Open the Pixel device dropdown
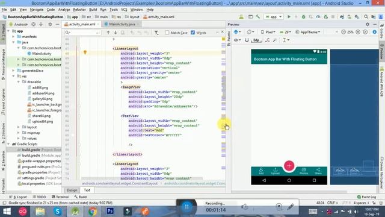Screen dimensions: 385x217 tap(268, 32)
